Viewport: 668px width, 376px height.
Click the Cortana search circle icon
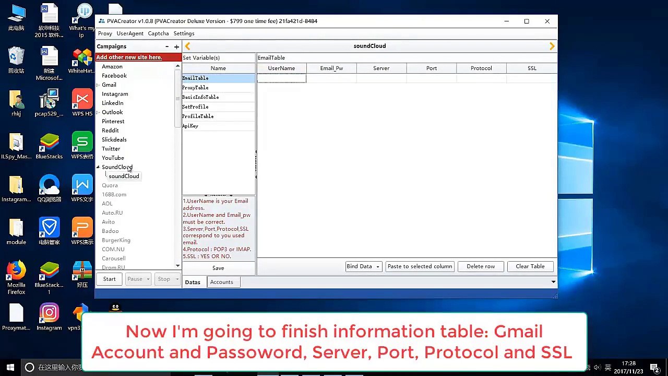point(30,367)
